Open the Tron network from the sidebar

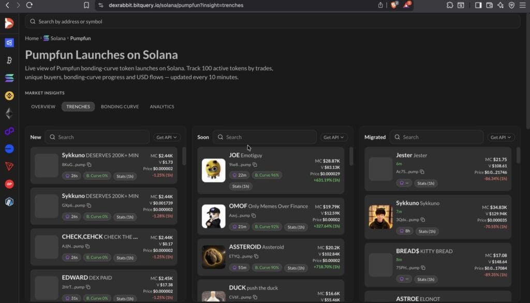9,166
